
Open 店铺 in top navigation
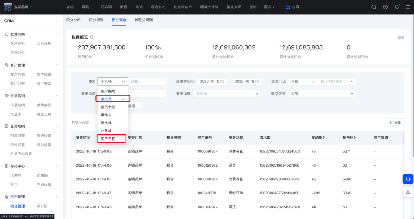70,7
